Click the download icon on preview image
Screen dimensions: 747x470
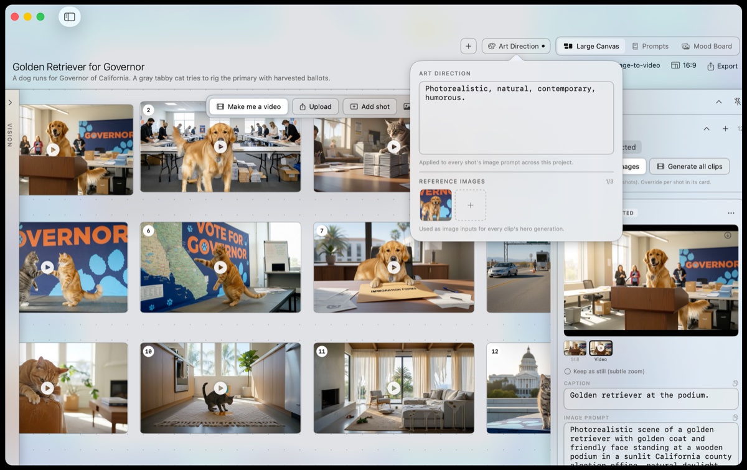[728, 235]
